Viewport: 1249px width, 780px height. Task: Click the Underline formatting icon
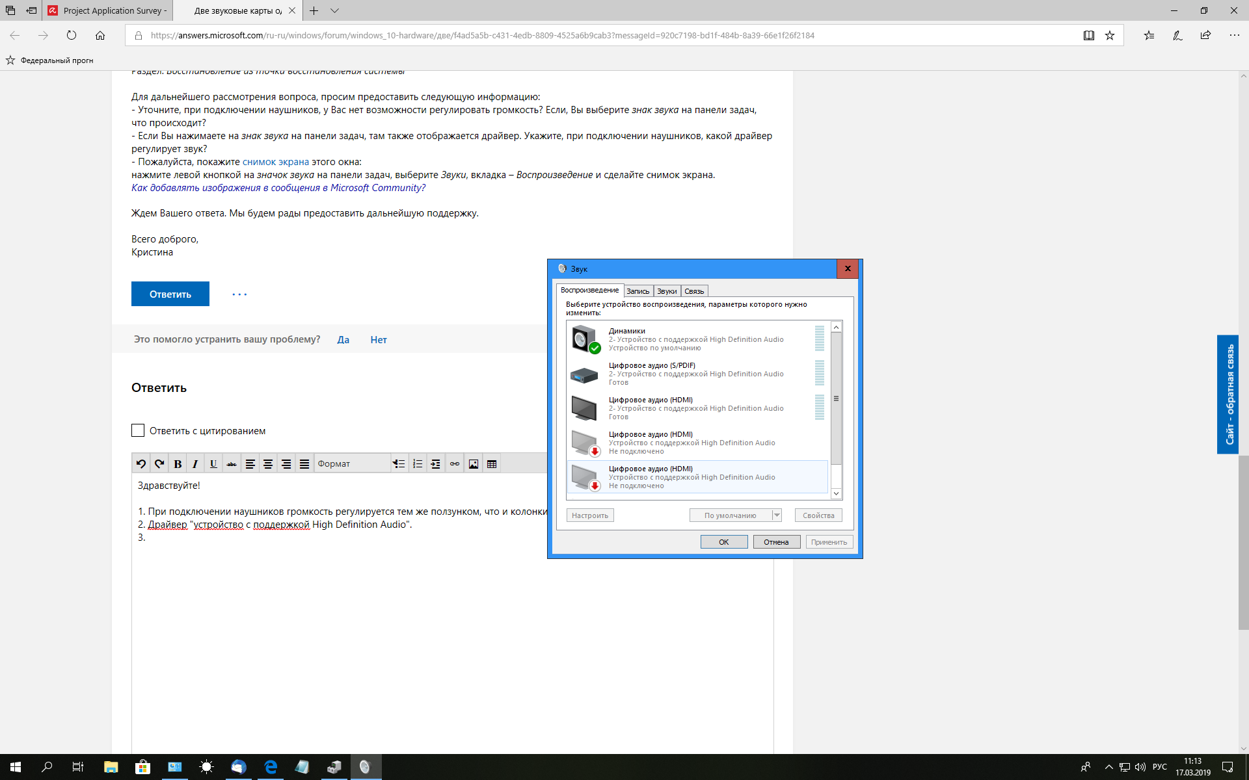point(213,463)
